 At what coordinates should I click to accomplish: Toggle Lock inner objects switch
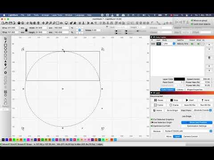point(192,24)
